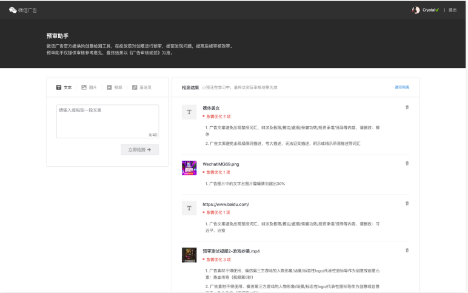Viewport: 468px width, 293px height.
Task: Click the 退出 logout link
Action: tap(452, 10)
